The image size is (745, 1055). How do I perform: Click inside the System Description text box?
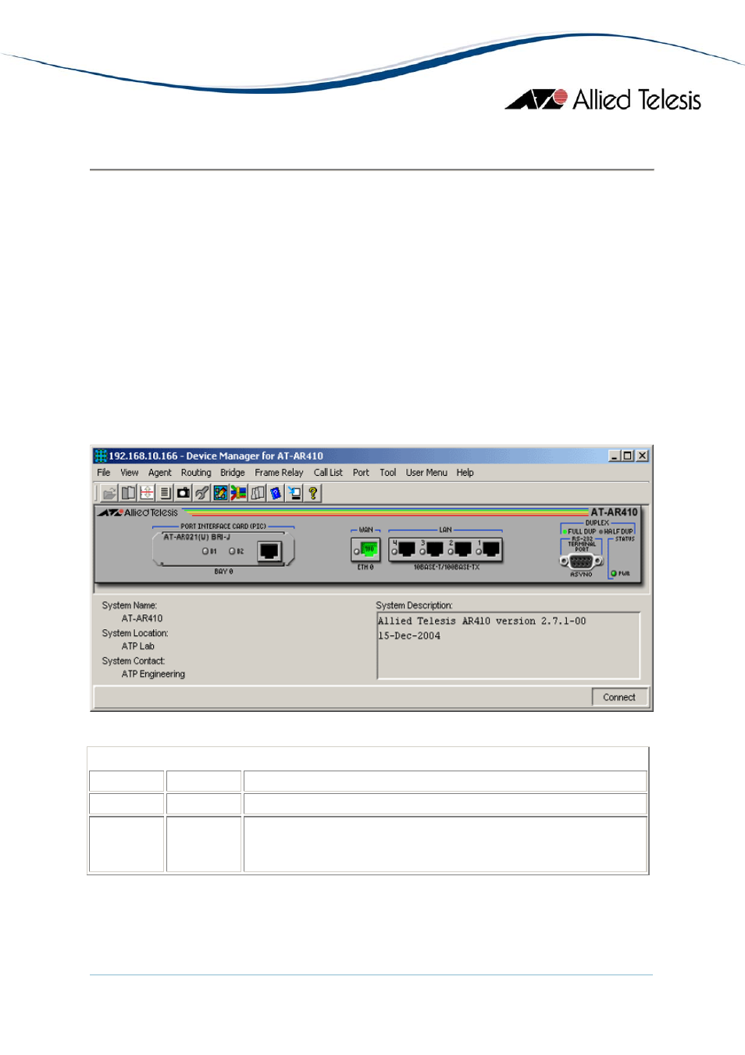508,646
